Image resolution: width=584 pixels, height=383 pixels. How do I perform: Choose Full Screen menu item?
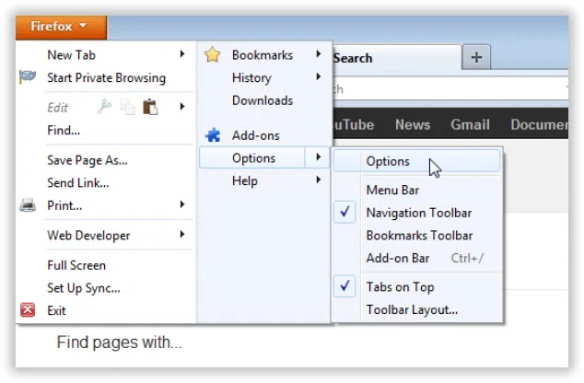coord(76,265)
